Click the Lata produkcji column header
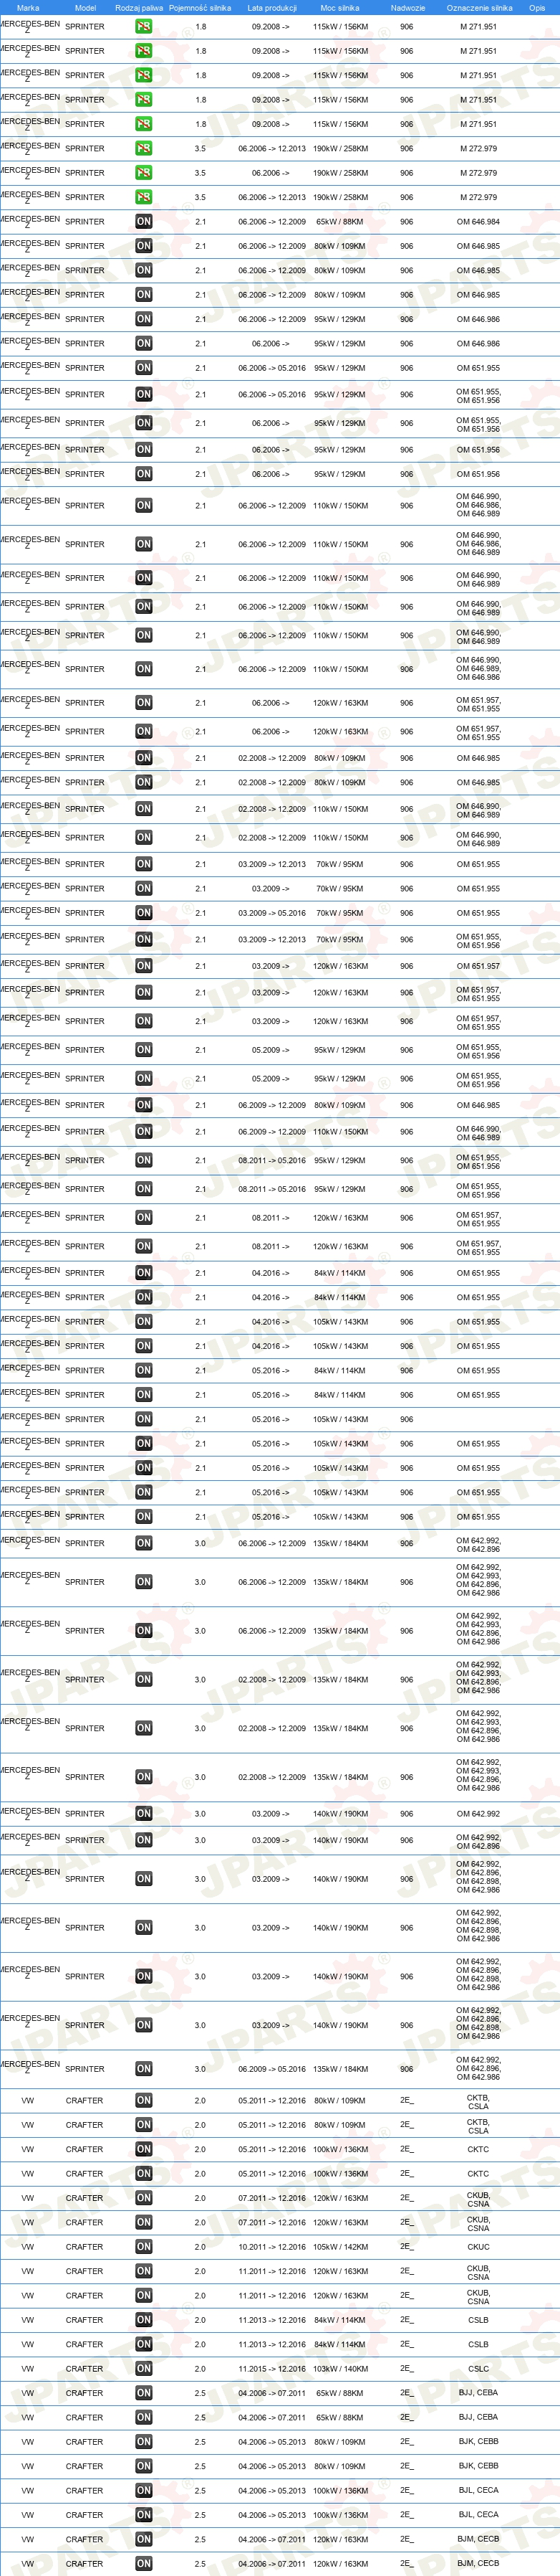This screenshot has height=2576, width=560. pos(273,8)
